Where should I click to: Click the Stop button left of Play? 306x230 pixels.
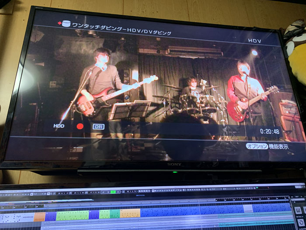click(x=108, y=192)
